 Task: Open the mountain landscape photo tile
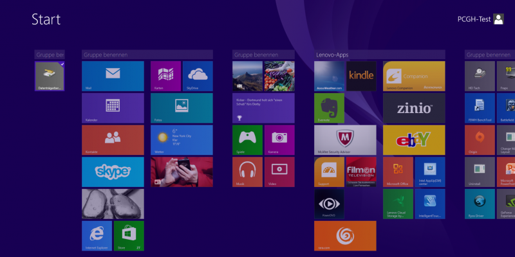pos(247,76)
